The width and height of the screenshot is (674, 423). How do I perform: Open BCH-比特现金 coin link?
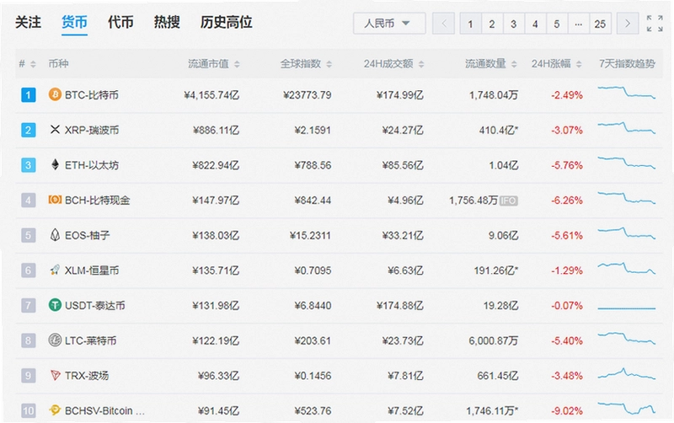[98, 200]
